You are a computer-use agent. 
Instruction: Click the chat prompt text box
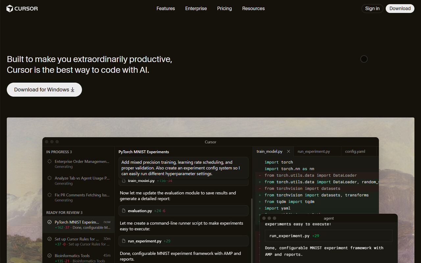point(183,168)
